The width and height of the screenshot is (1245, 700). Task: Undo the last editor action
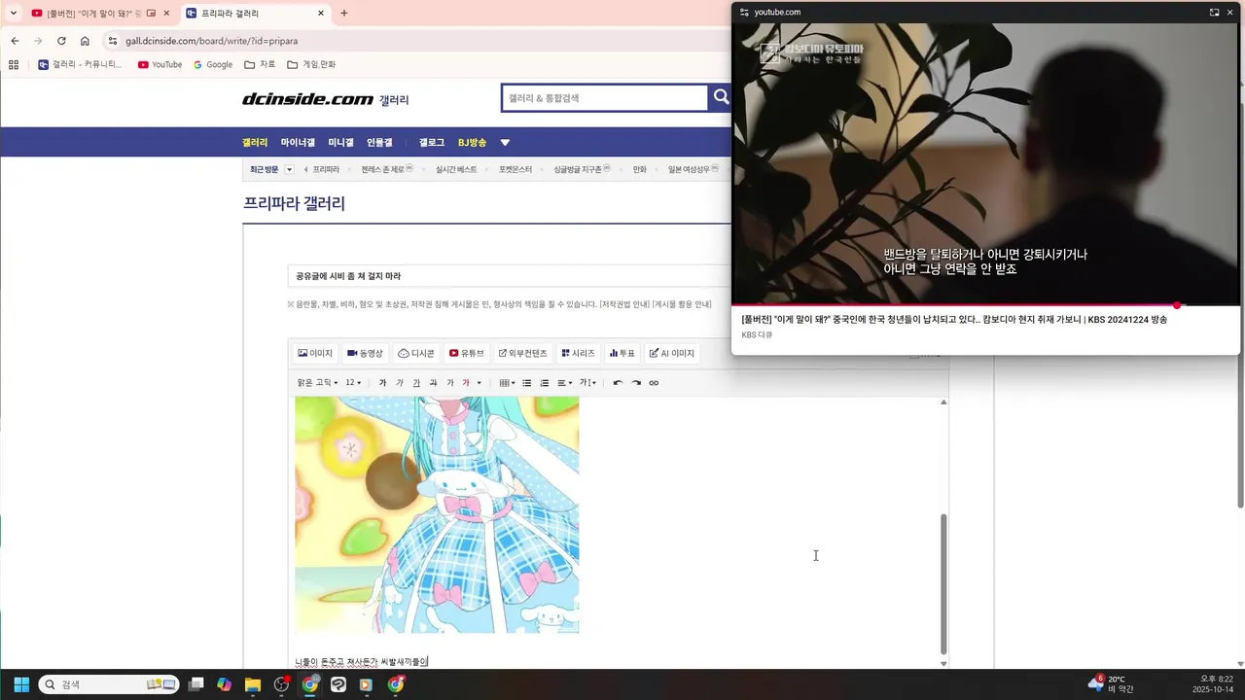618,383
